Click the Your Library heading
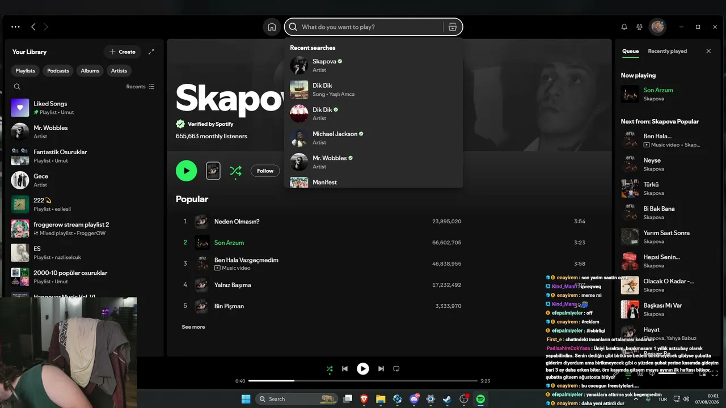Viewport: 726px width, 408px height. pos(29,52)
